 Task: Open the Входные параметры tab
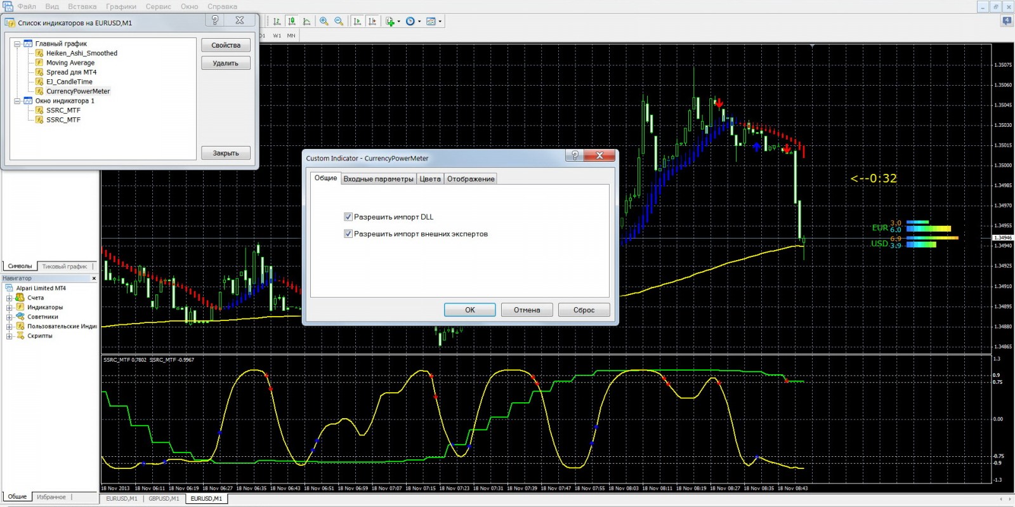(x=378, y=179)
